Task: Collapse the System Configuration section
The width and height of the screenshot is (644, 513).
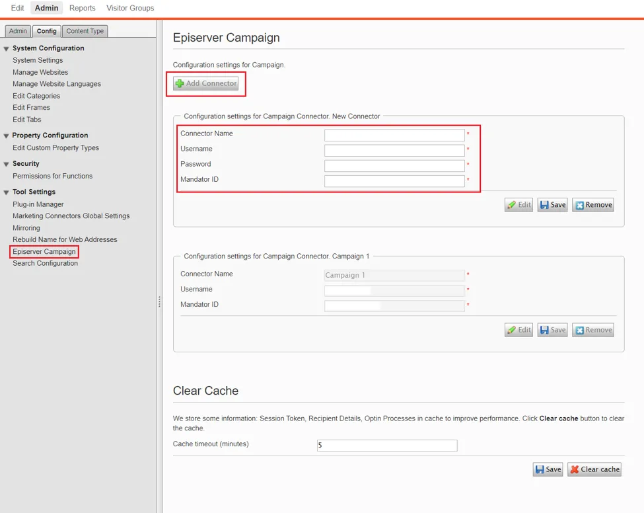Action: pyautogui.click(x=6, y=48)
